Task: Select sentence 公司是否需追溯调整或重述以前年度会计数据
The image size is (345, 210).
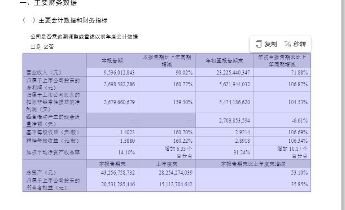Action: (84, 37)
